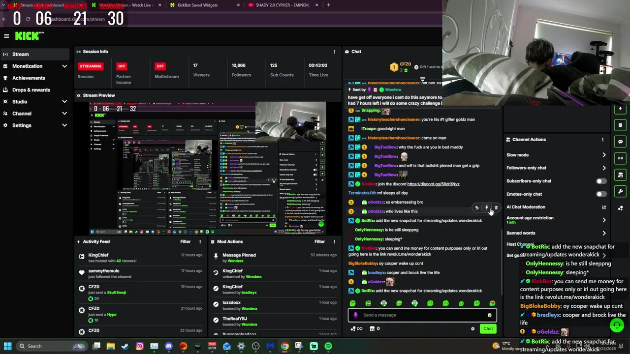Screen dimensions: 630x354
Task: Switch to the Watch Live browser tab
Action: [126, 5]
